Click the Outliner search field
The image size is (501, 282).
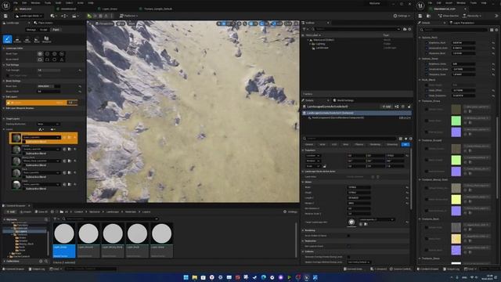356,29
